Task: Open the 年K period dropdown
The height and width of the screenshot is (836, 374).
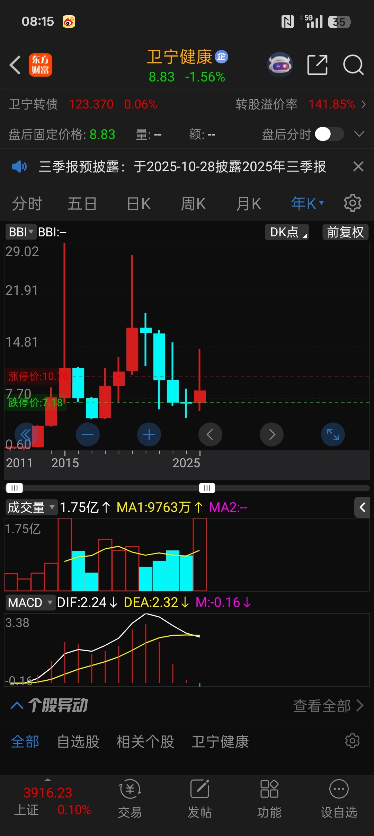Action: [x=307, y=203]
